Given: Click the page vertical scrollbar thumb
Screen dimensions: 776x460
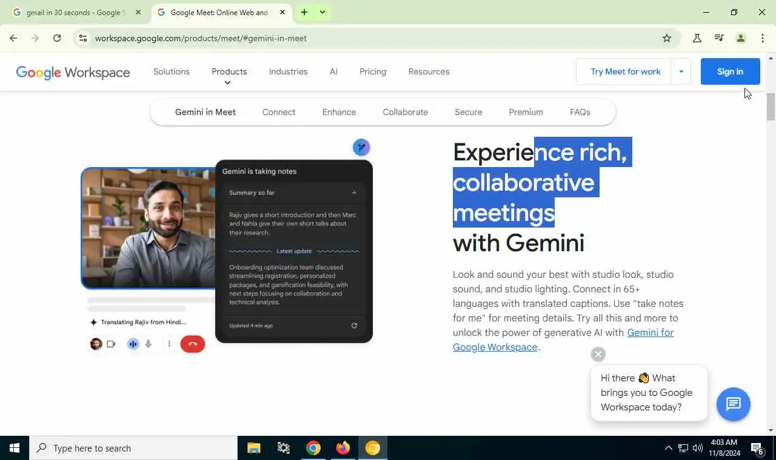Looking at the screenshot, I should 771,107.
